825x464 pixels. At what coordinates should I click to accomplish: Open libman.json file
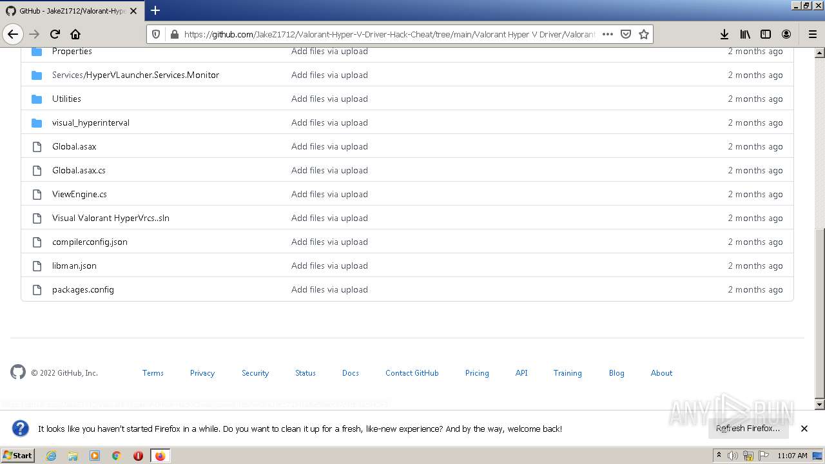74,266
